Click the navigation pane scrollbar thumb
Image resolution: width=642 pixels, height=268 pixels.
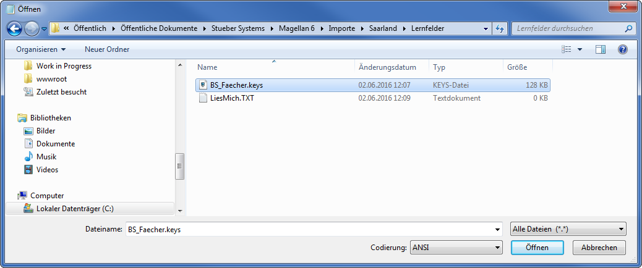tap(180, 166)
